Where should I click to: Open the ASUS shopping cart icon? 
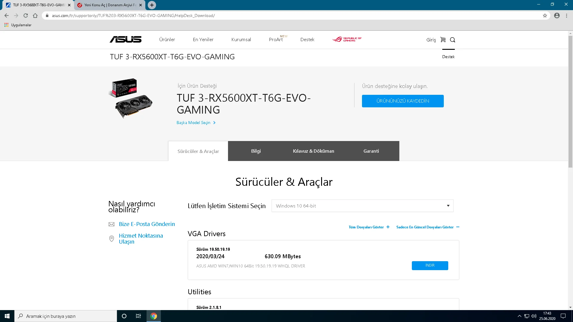pos(443,40)
